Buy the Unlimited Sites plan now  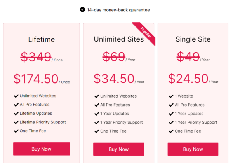pyautogui.click(x=119, y=149)
